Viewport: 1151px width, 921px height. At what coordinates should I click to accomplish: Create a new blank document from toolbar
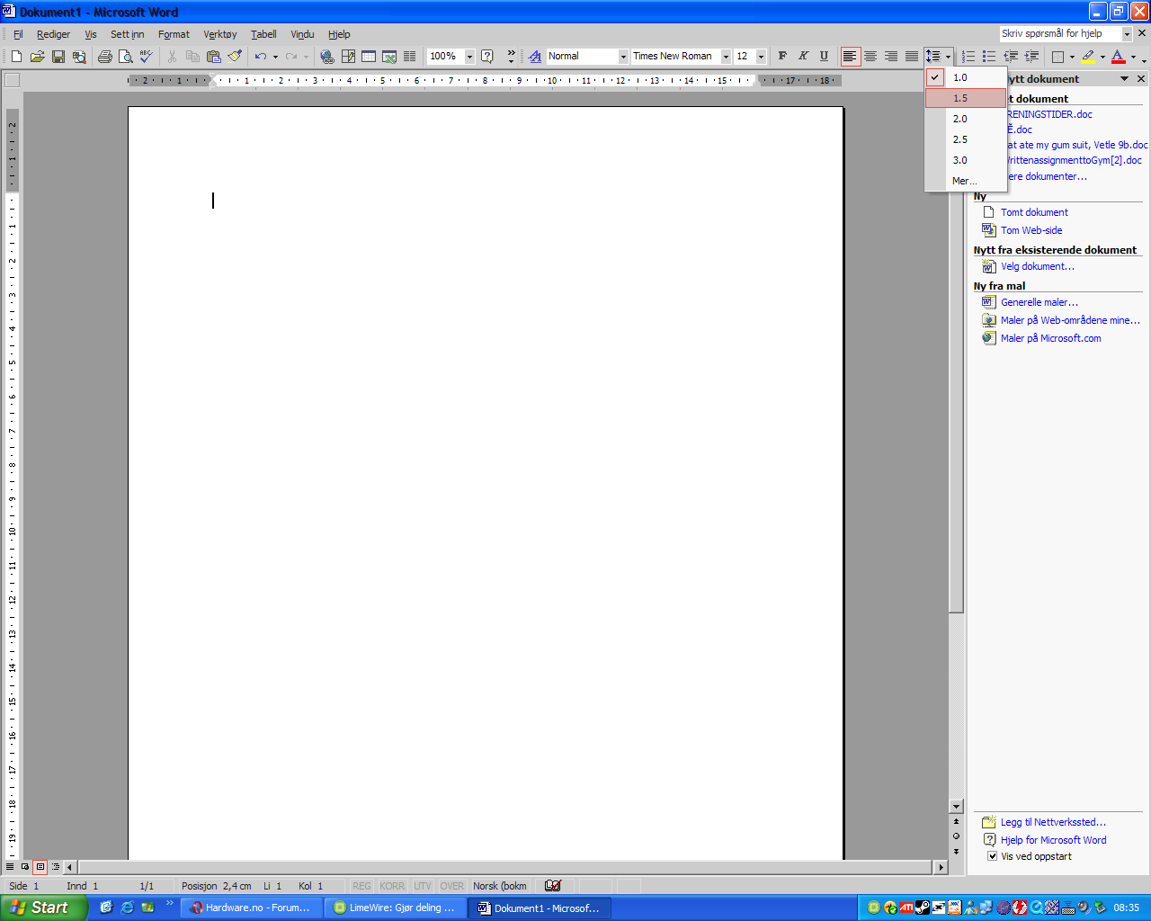coord(16,57)
